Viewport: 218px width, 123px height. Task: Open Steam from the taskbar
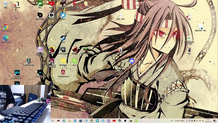(120, 121)
